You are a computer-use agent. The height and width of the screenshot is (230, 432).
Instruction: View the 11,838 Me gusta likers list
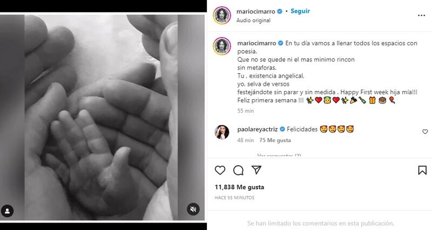(x=239, y=187)
